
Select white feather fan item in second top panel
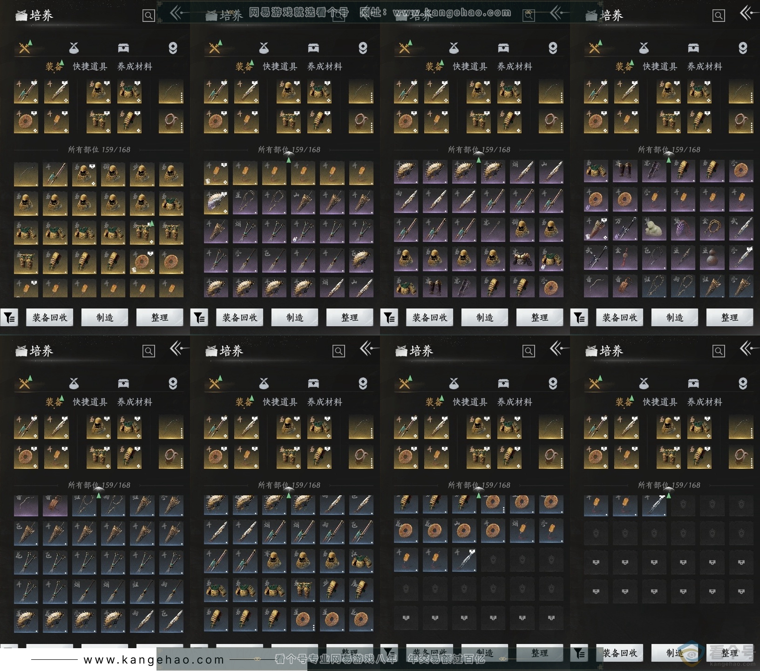pyautogui.click(x=216, y=203)
